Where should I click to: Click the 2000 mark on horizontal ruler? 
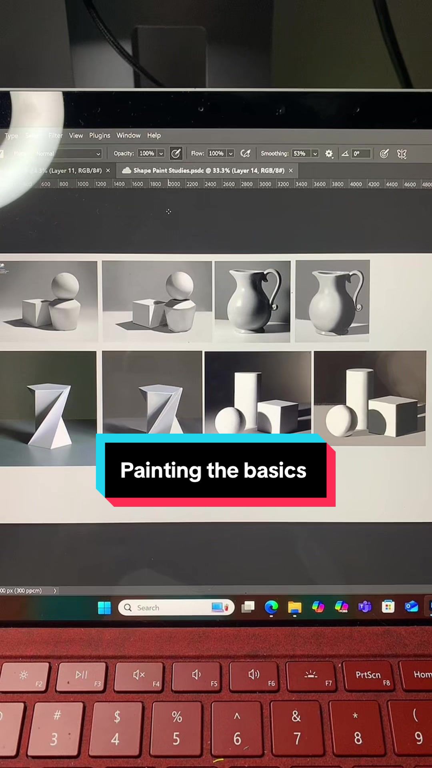coord(174,184)
